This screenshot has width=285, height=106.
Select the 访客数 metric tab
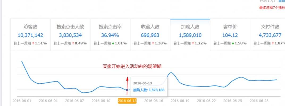pyautogui.click(x=30, y=35)
